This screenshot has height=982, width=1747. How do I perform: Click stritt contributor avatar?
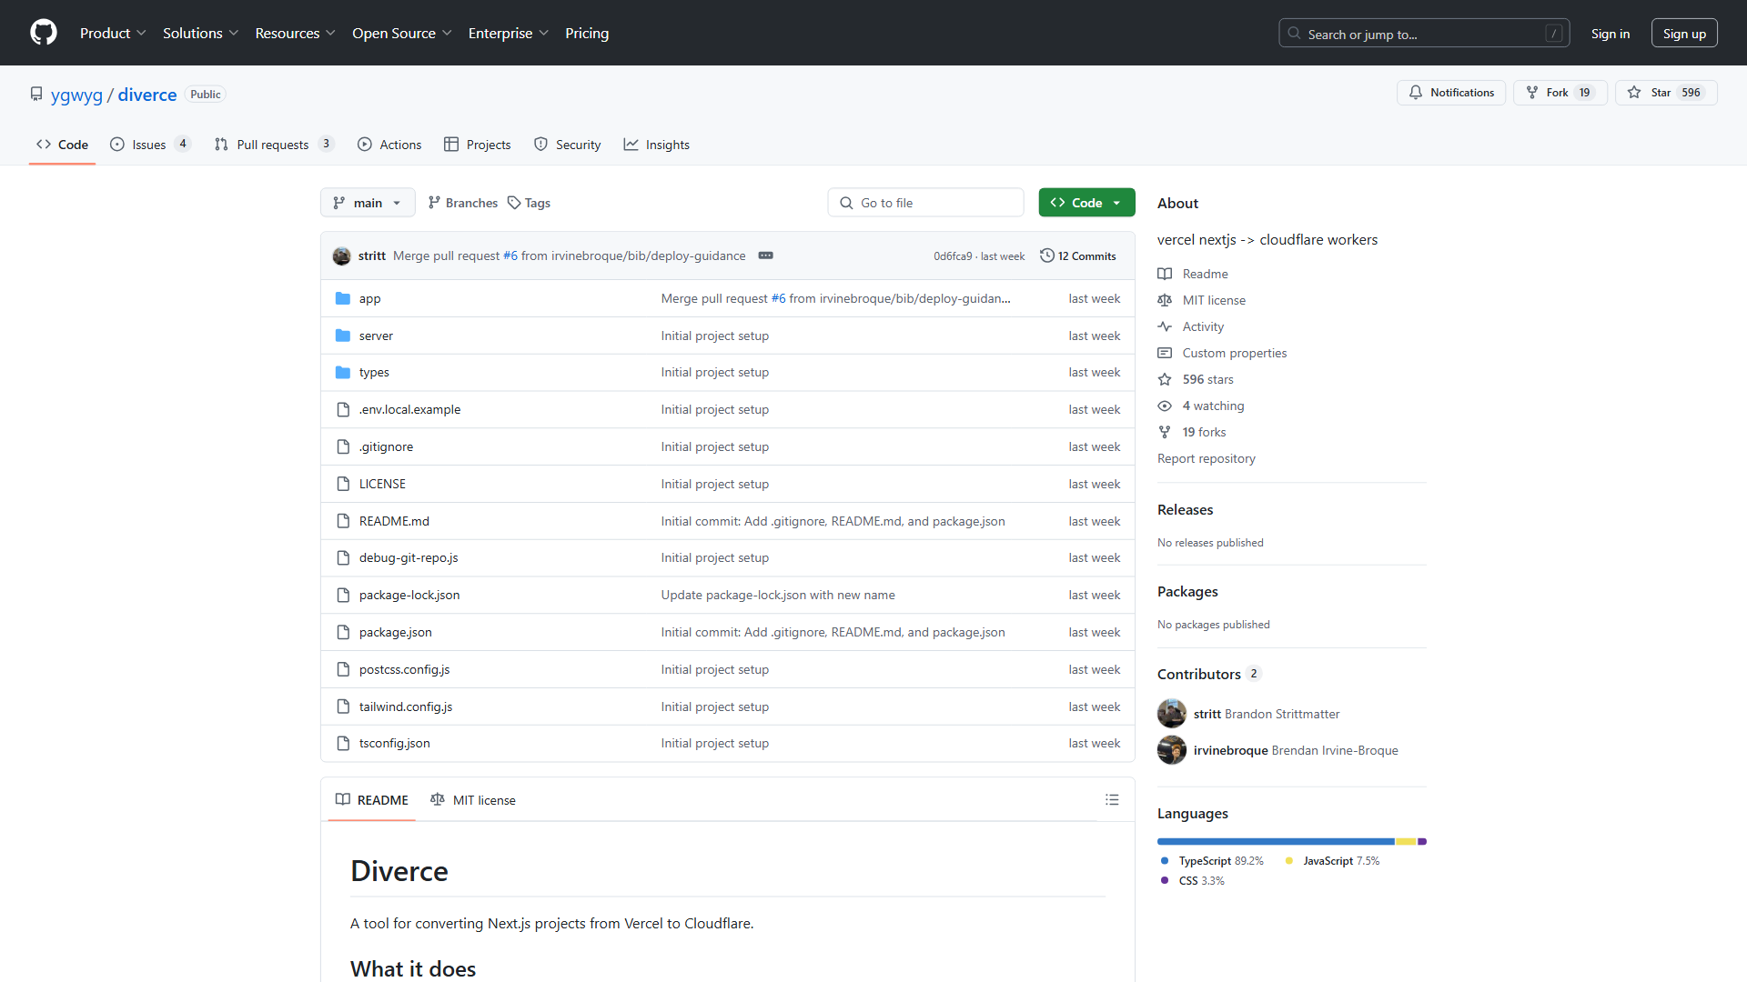pos(1172,714)
